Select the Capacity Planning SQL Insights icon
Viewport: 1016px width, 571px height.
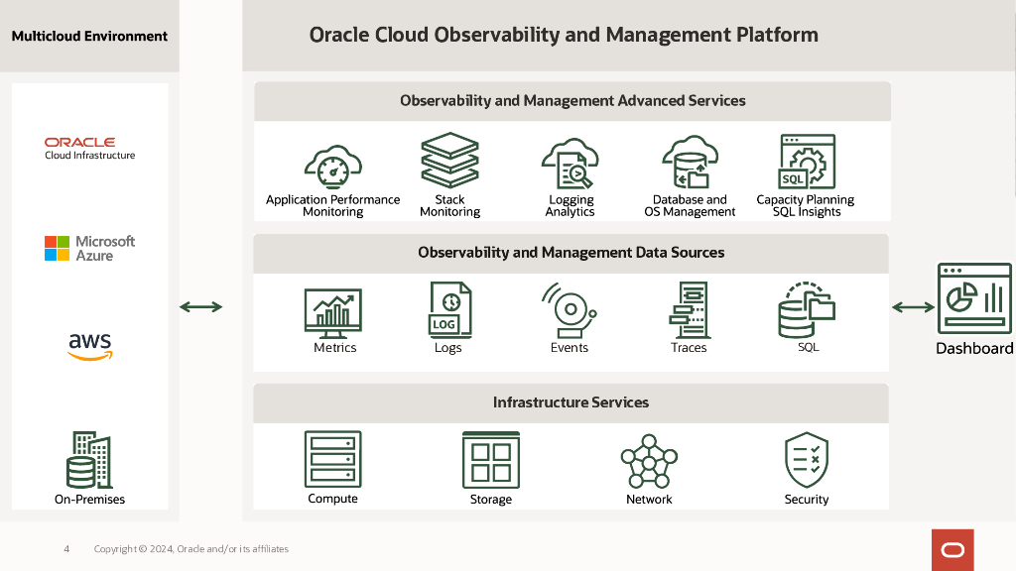click(807, 162)
